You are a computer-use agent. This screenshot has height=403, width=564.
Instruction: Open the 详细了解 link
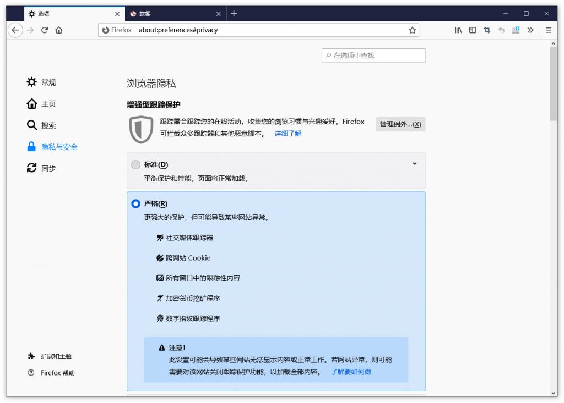coord(288,133)
